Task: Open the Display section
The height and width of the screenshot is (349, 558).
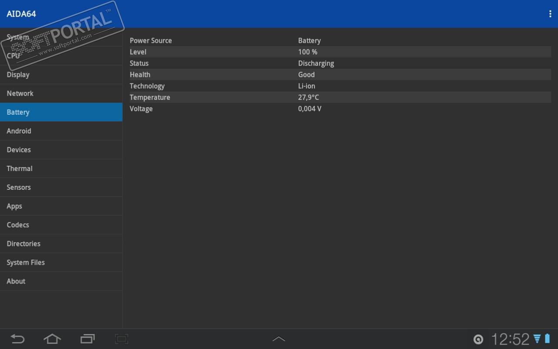Action: pyautogui.click(x=61, y=75)
